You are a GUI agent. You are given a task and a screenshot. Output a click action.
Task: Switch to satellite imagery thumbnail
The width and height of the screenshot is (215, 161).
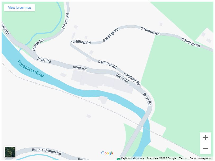pos(10,152)
